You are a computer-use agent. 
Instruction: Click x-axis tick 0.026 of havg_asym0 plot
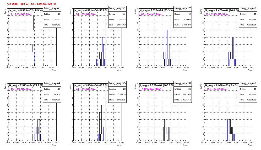(17, 68)
